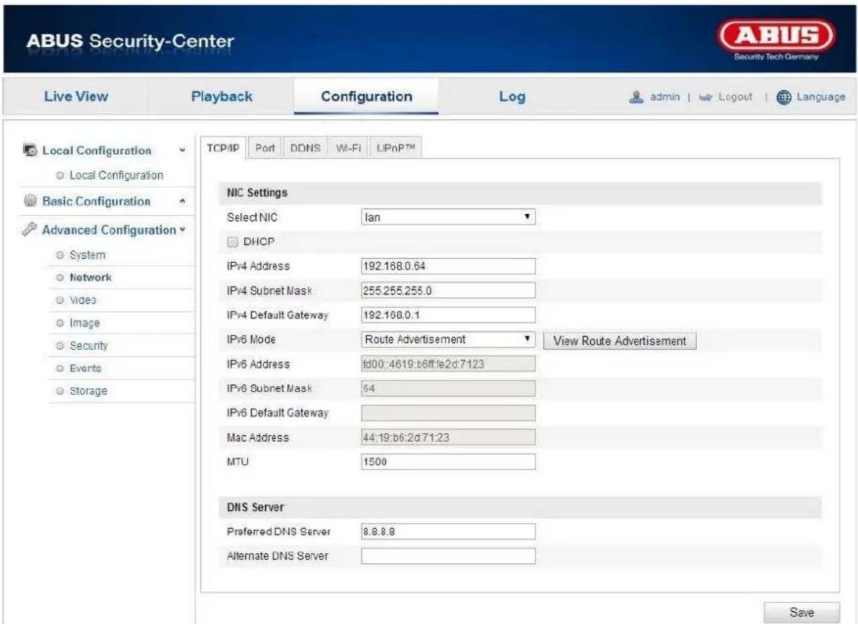The width and height of the screenshot is (858, 624).
Task: Click the Alternate DNS Server field
Action: pyautogui.click(x=448, y=557)
